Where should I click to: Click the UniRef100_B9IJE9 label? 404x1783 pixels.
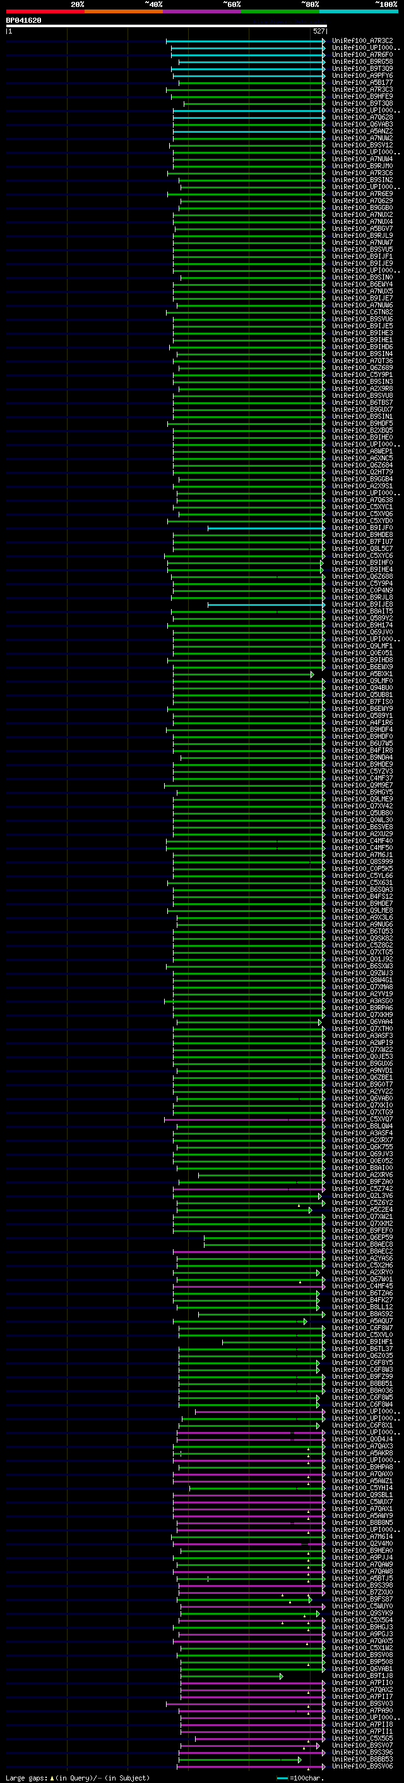click(362, 263)
